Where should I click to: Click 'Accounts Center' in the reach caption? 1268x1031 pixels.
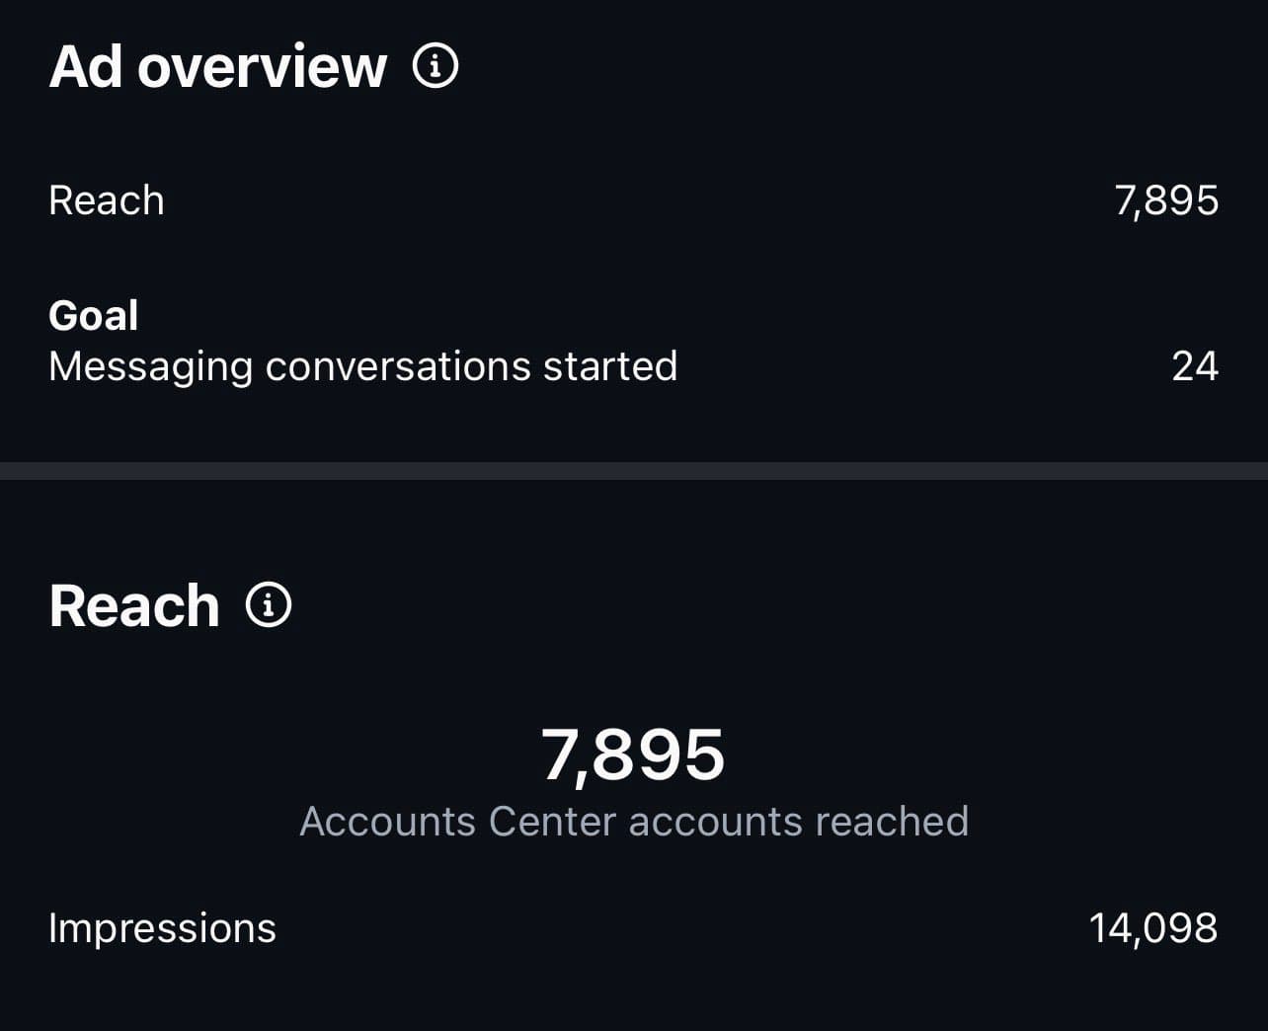(457, 822)
